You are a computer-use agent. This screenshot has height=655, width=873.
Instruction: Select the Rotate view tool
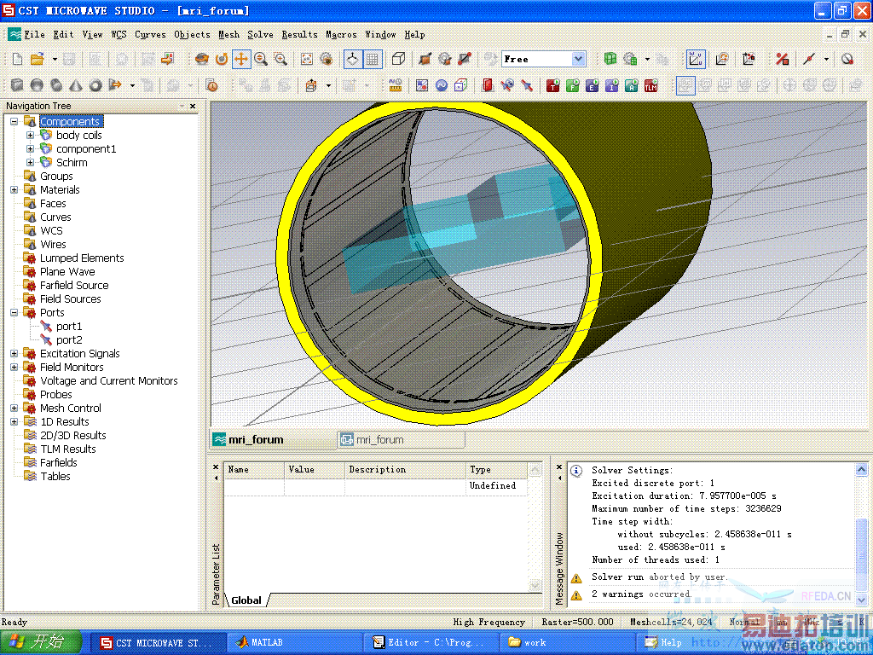(202, 59)
